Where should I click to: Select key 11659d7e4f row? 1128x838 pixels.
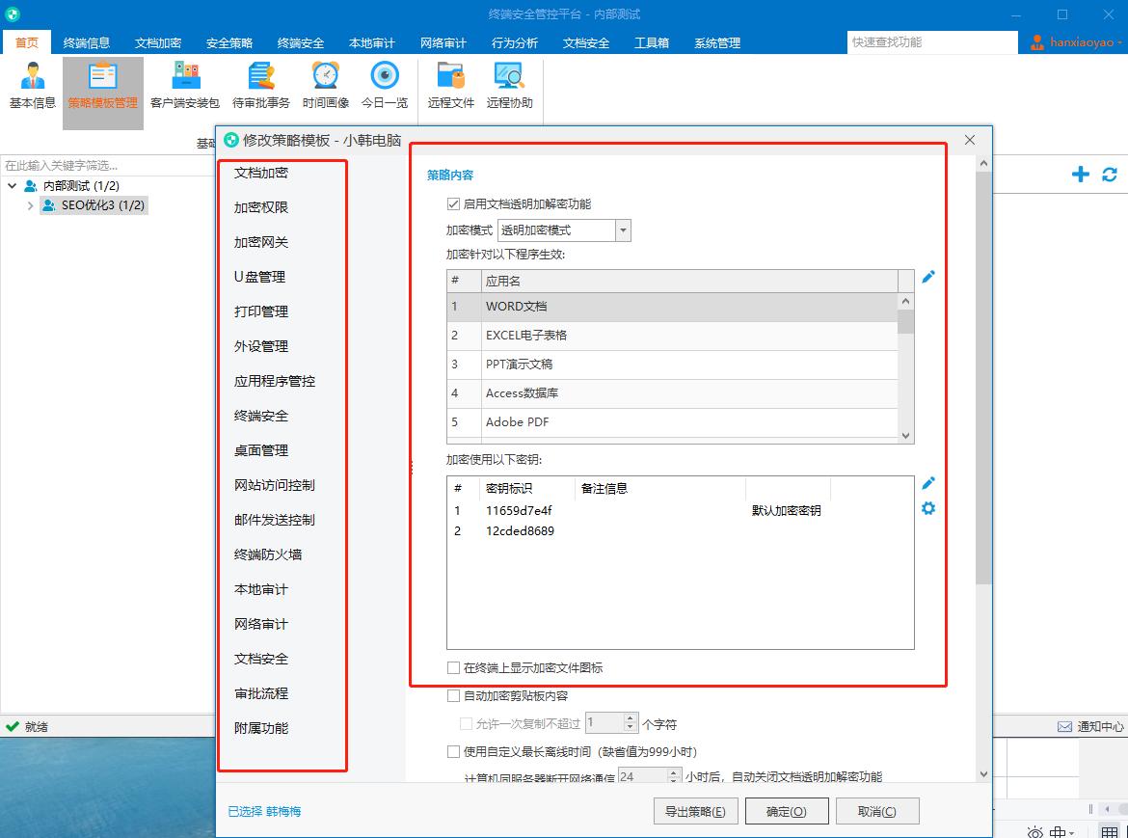tap(680, 510)
